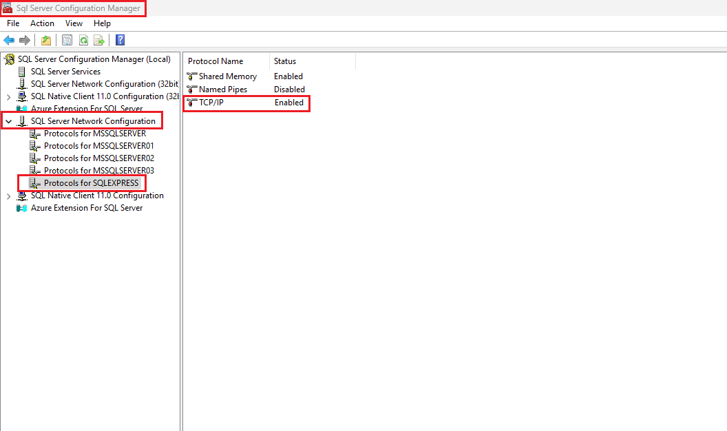This screenshot has width=727, height=431.
Task: Click the Protocols for MSSQLSERVER03 icon
Action: pyautogui.click(x=35, y=171)
